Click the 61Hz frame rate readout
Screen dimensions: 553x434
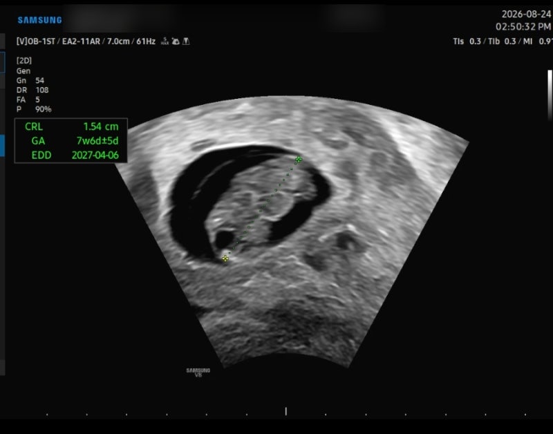pyautogui.click(x=146, y=41)
